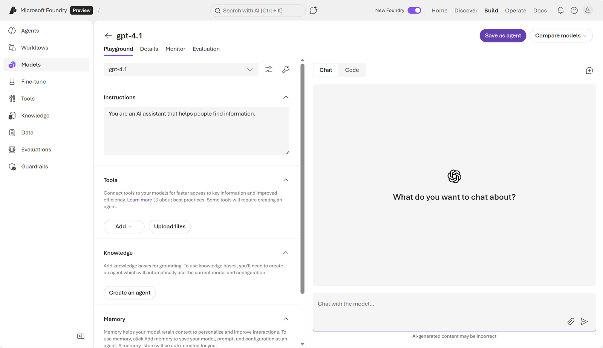Click the Evaluations scales icon
603x348 pixels.
(x=12, y=150)
